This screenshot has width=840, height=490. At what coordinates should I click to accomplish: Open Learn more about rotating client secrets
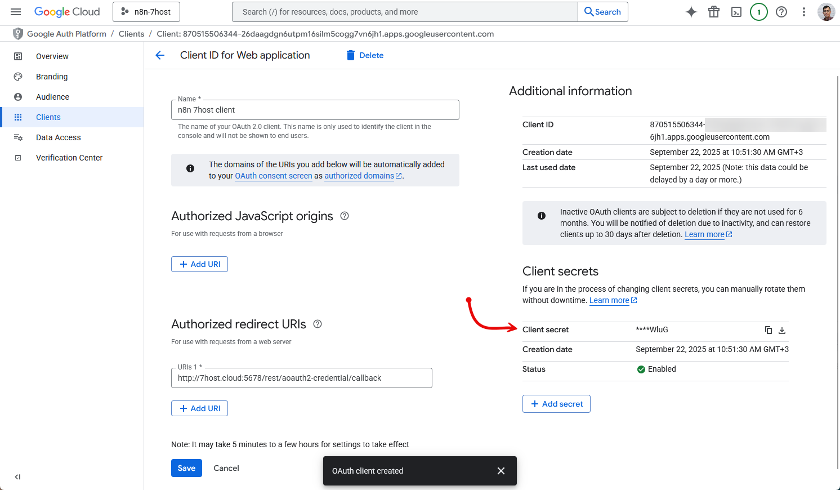tap(613, 300)
